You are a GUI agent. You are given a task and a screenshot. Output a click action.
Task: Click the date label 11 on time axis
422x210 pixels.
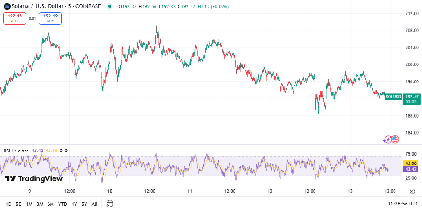click(x=190, y=191)
